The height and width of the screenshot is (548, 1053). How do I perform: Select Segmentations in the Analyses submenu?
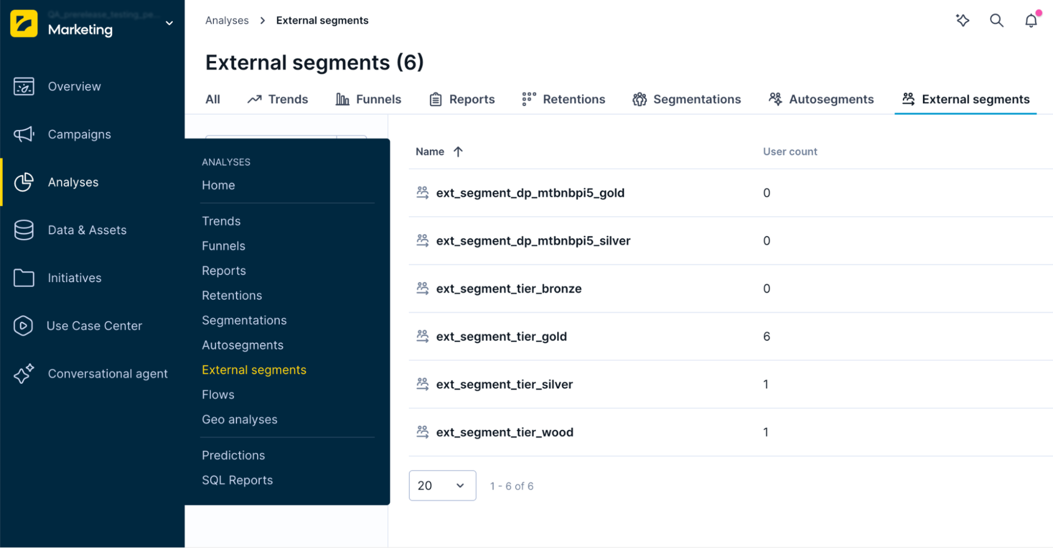click(x=244, y=320)
